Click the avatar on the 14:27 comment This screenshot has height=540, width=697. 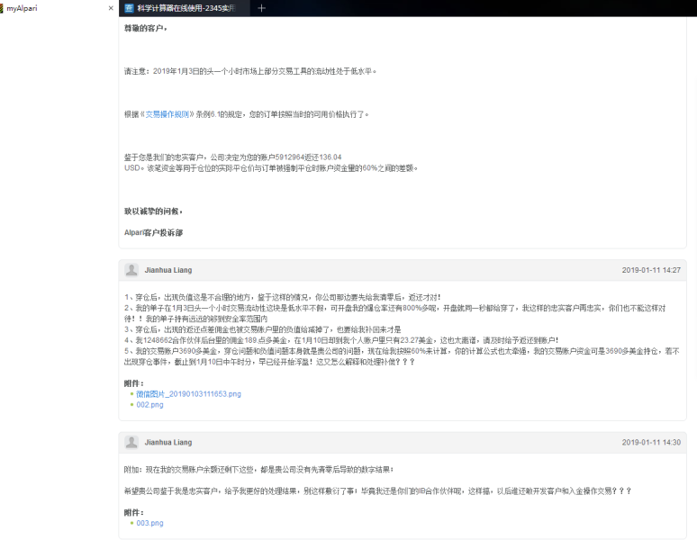pyautogui.click(x=132, y=269)
